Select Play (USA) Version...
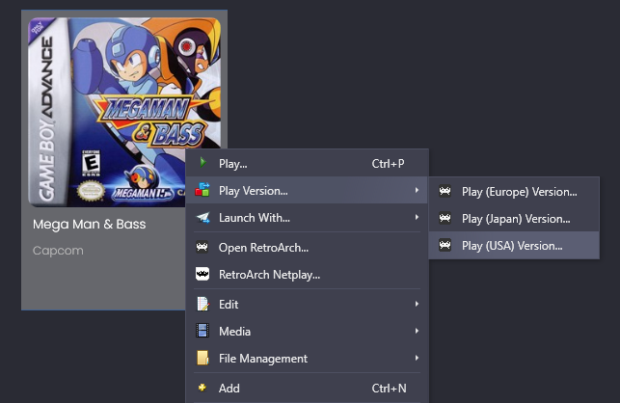Viewport: 620px width, 403px height. point(514,245)
